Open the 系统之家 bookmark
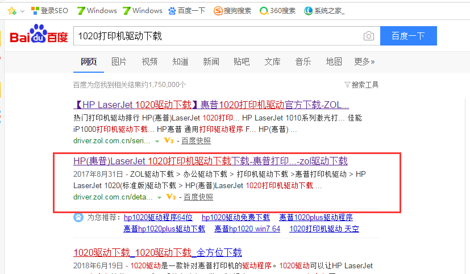470x274 pixels. (324, 11)
